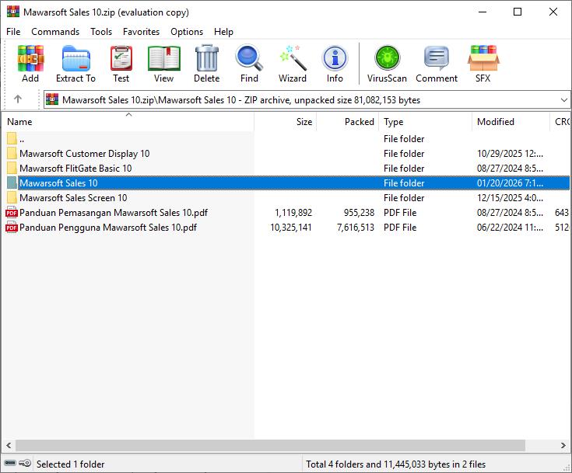Go up one folder level arrow

point(18,99)
